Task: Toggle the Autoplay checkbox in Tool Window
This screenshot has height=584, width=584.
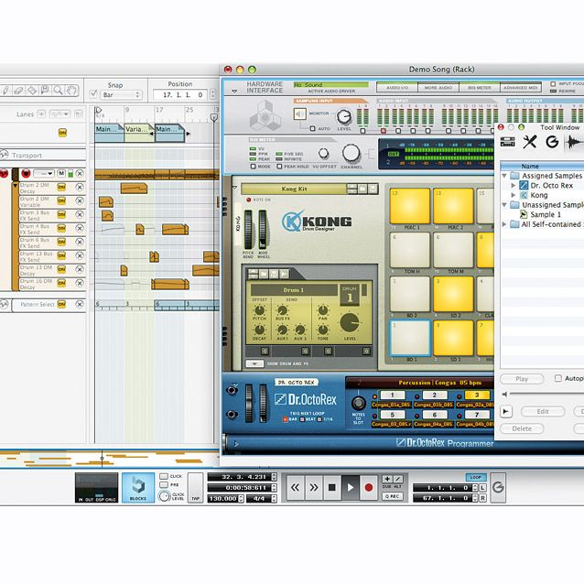Action: [x=558, y=378]
